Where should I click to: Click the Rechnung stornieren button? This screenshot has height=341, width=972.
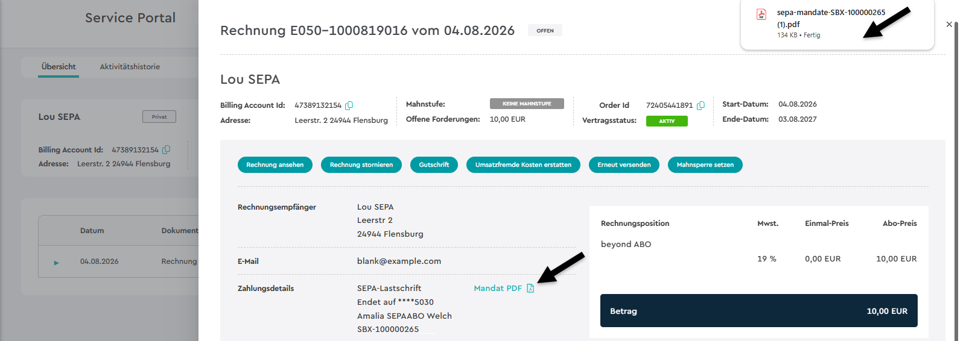click(361, 165)
